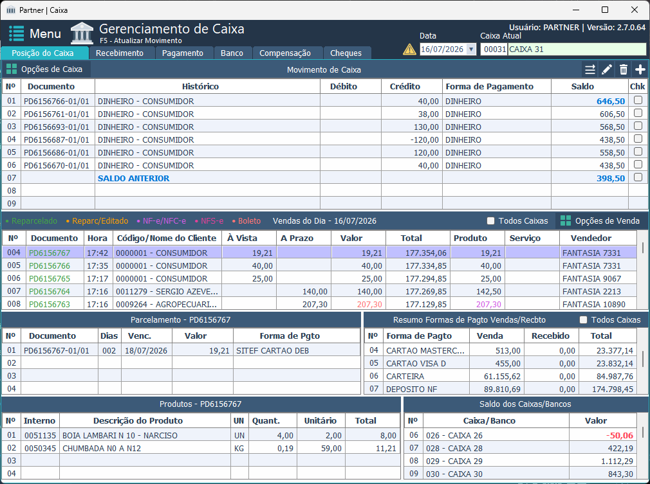
Task: Check the box for row 02 PD6156761
Action: coord(638,113)
